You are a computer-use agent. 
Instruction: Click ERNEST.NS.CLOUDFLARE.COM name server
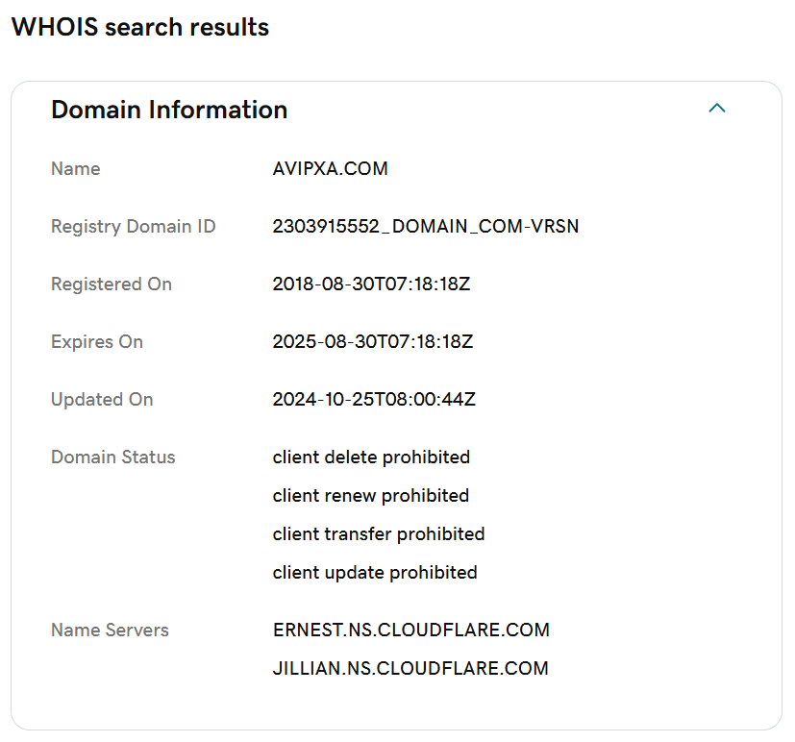click(x=411, y=630)
